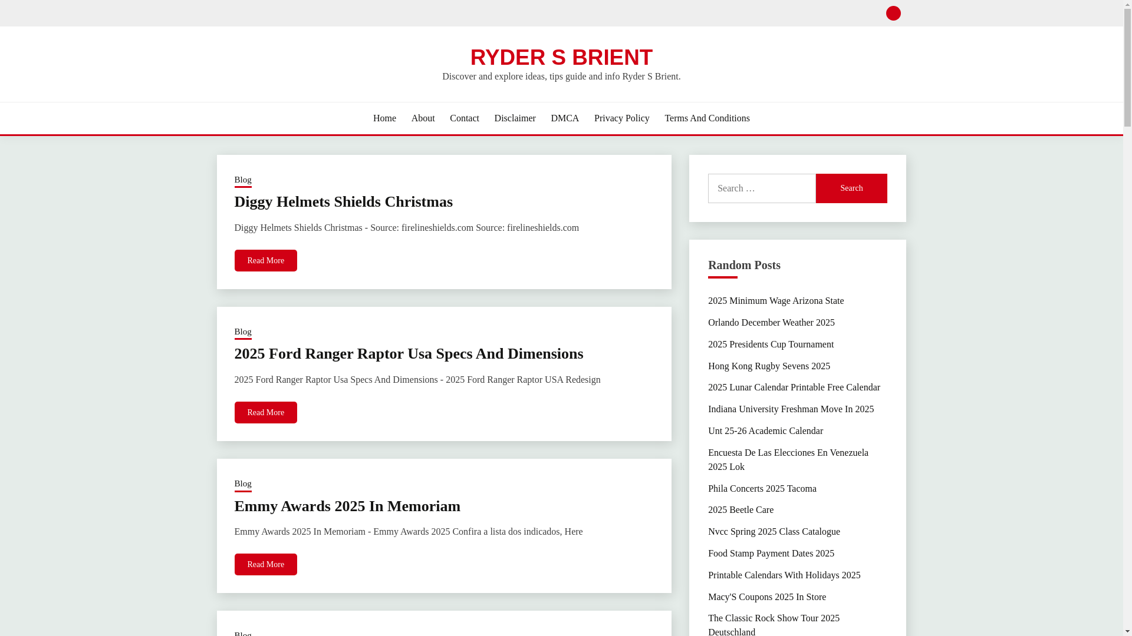Click Blog category above Emmy Awards post
The image size is (1132, 636).
(243, 484)
